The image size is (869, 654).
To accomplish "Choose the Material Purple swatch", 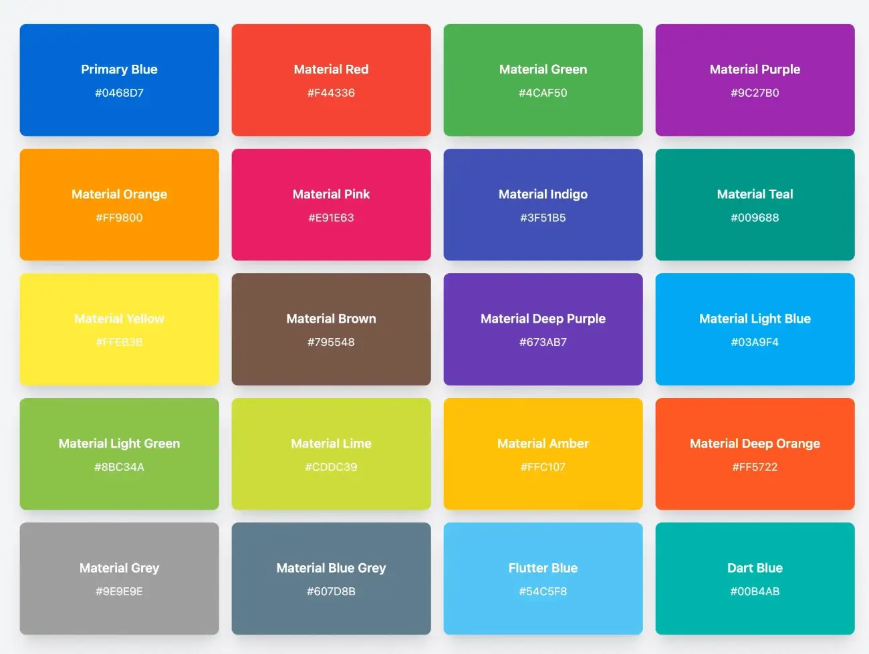I will 755,80.
